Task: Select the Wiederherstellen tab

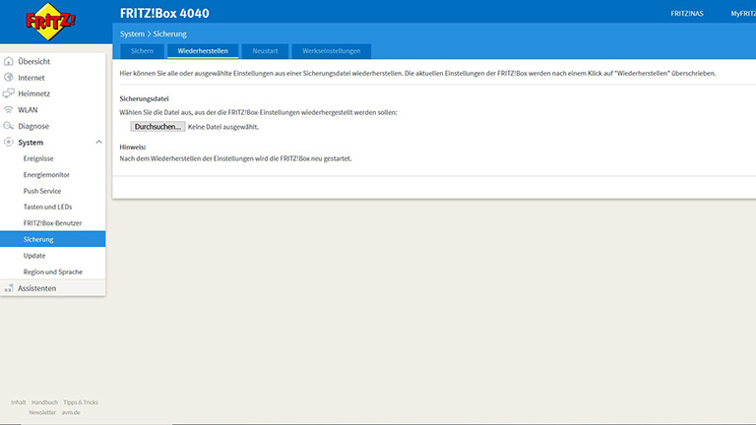Action: click(x=203, y=51)
